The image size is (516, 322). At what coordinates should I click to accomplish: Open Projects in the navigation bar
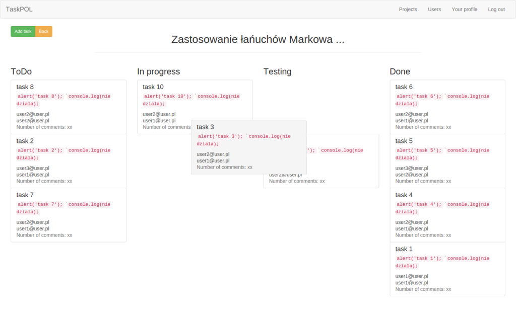click(408, 9)
